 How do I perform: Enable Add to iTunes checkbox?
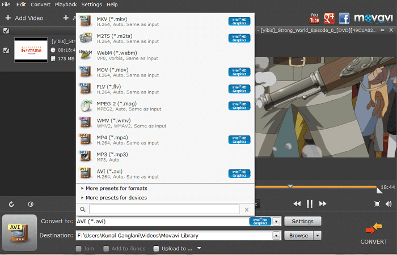click(106, 249)
